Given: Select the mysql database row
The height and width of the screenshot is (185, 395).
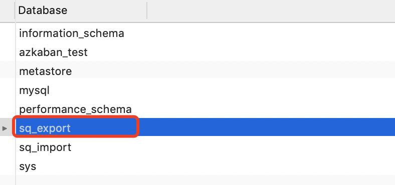Looking at the screenshot, I should coord(205,90).
